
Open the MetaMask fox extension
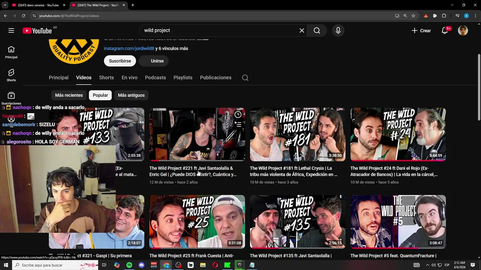click(x=426, y=16)
